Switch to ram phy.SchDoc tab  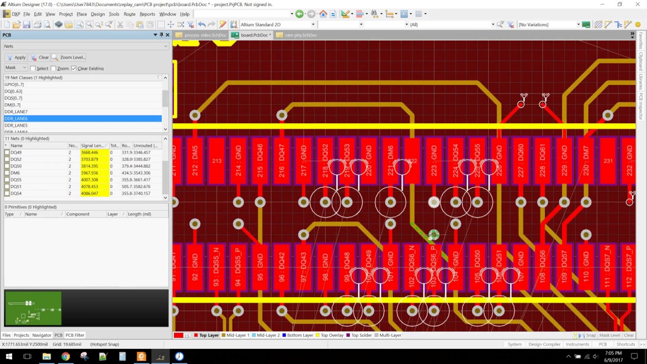(x=297, y=35)
